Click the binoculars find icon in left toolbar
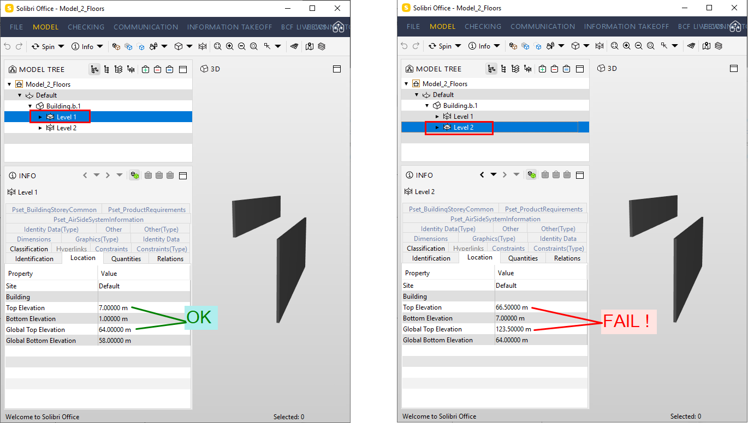The height and width of the screenshot is (423, 748). click(x=153, y=46)
